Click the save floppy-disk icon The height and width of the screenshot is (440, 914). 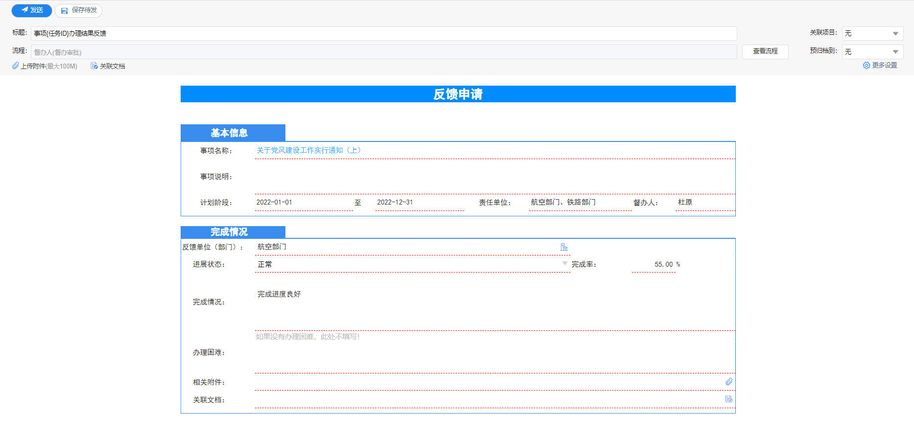pos(64,10)
